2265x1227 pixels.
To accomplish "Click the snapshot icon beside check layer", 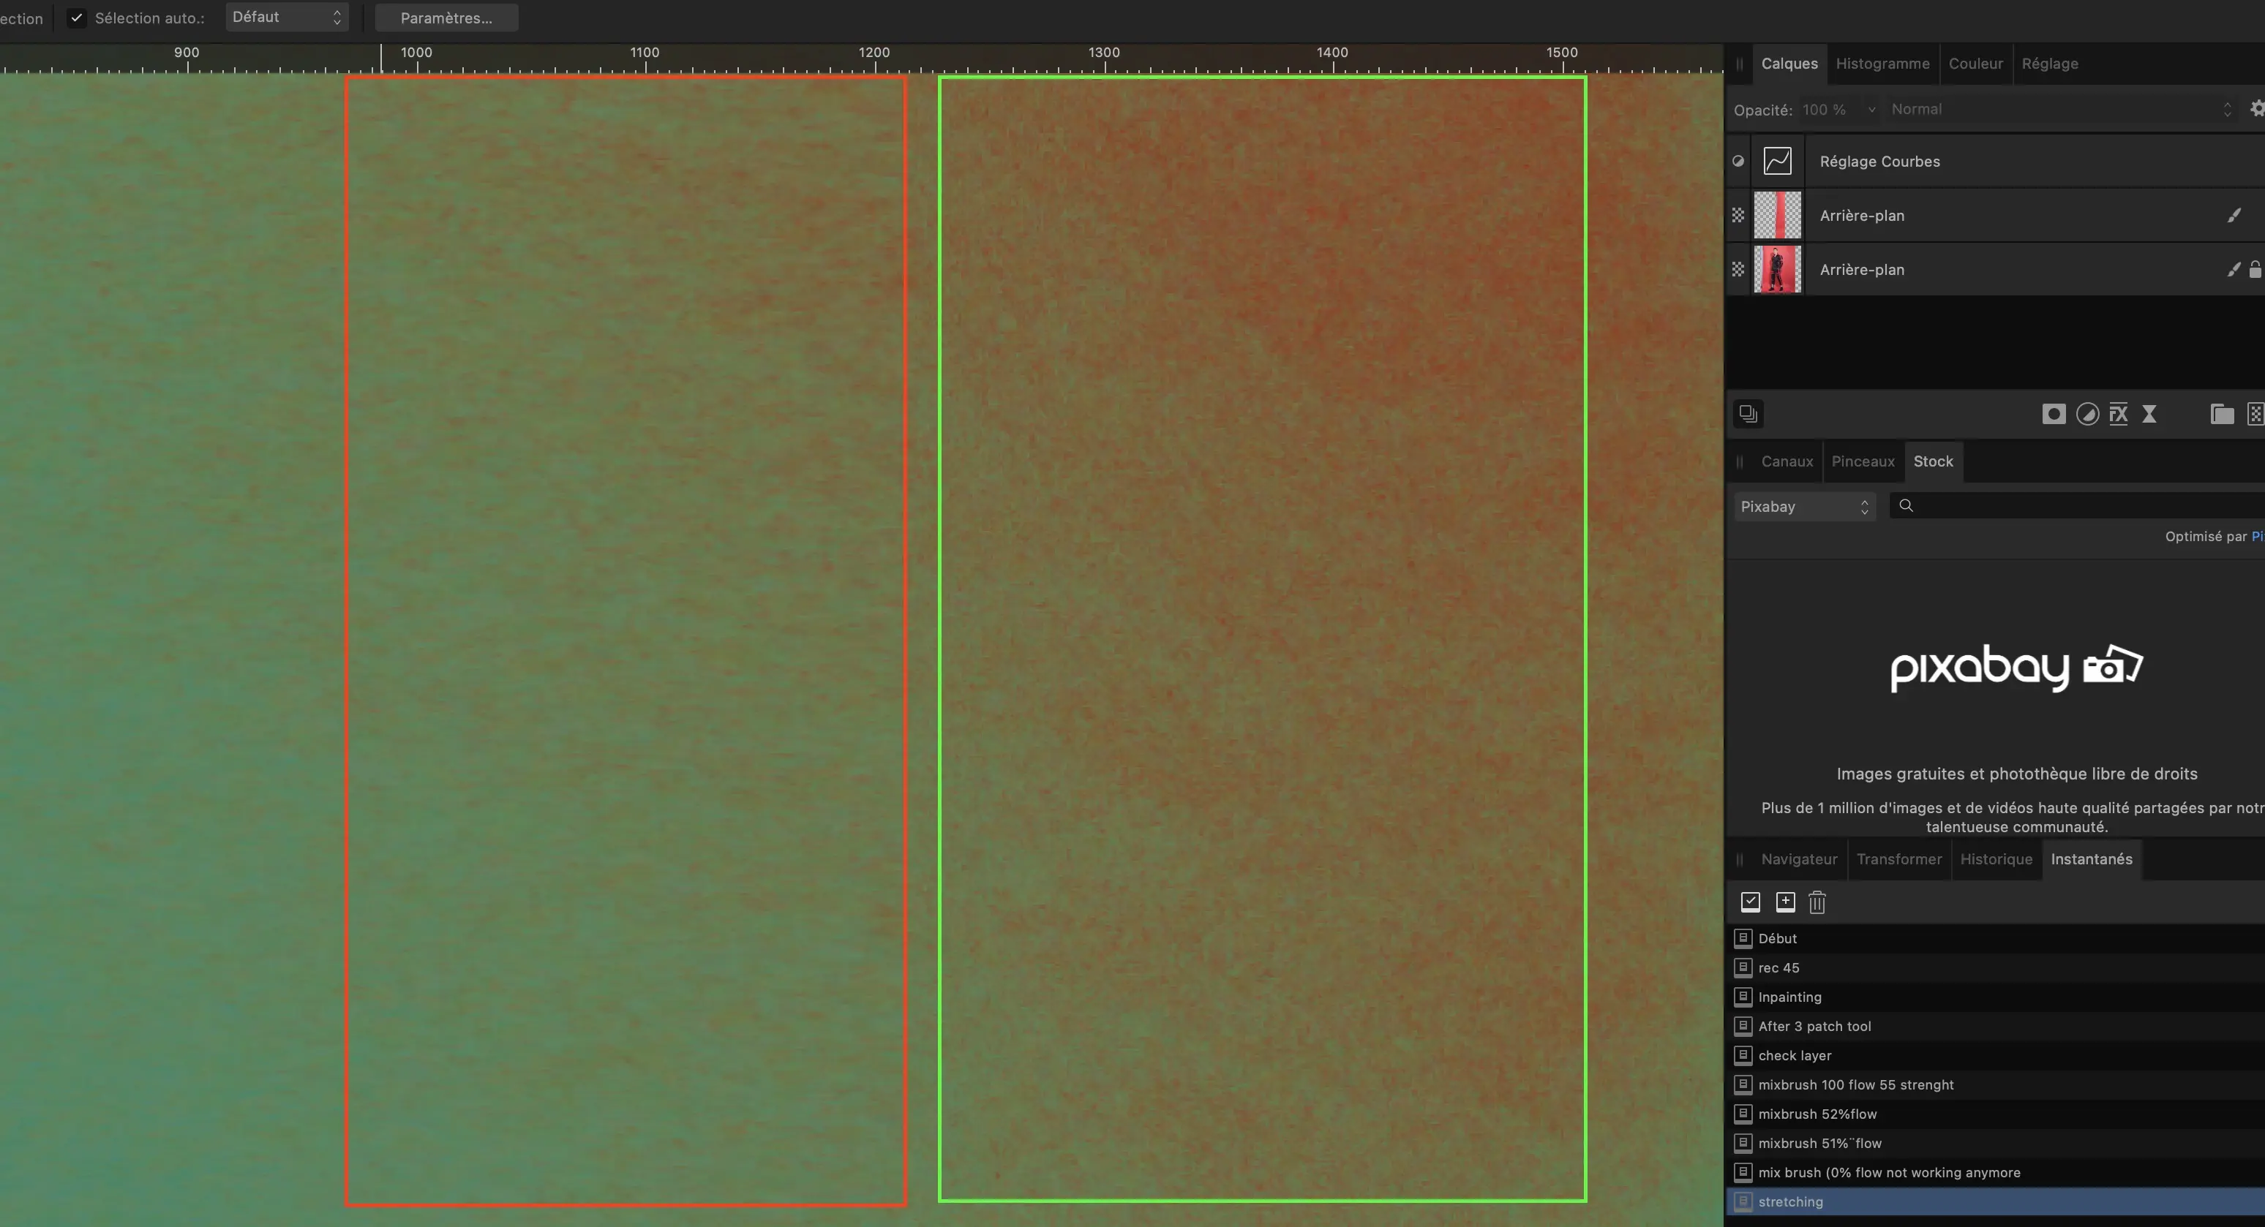I will 1743,1054.
